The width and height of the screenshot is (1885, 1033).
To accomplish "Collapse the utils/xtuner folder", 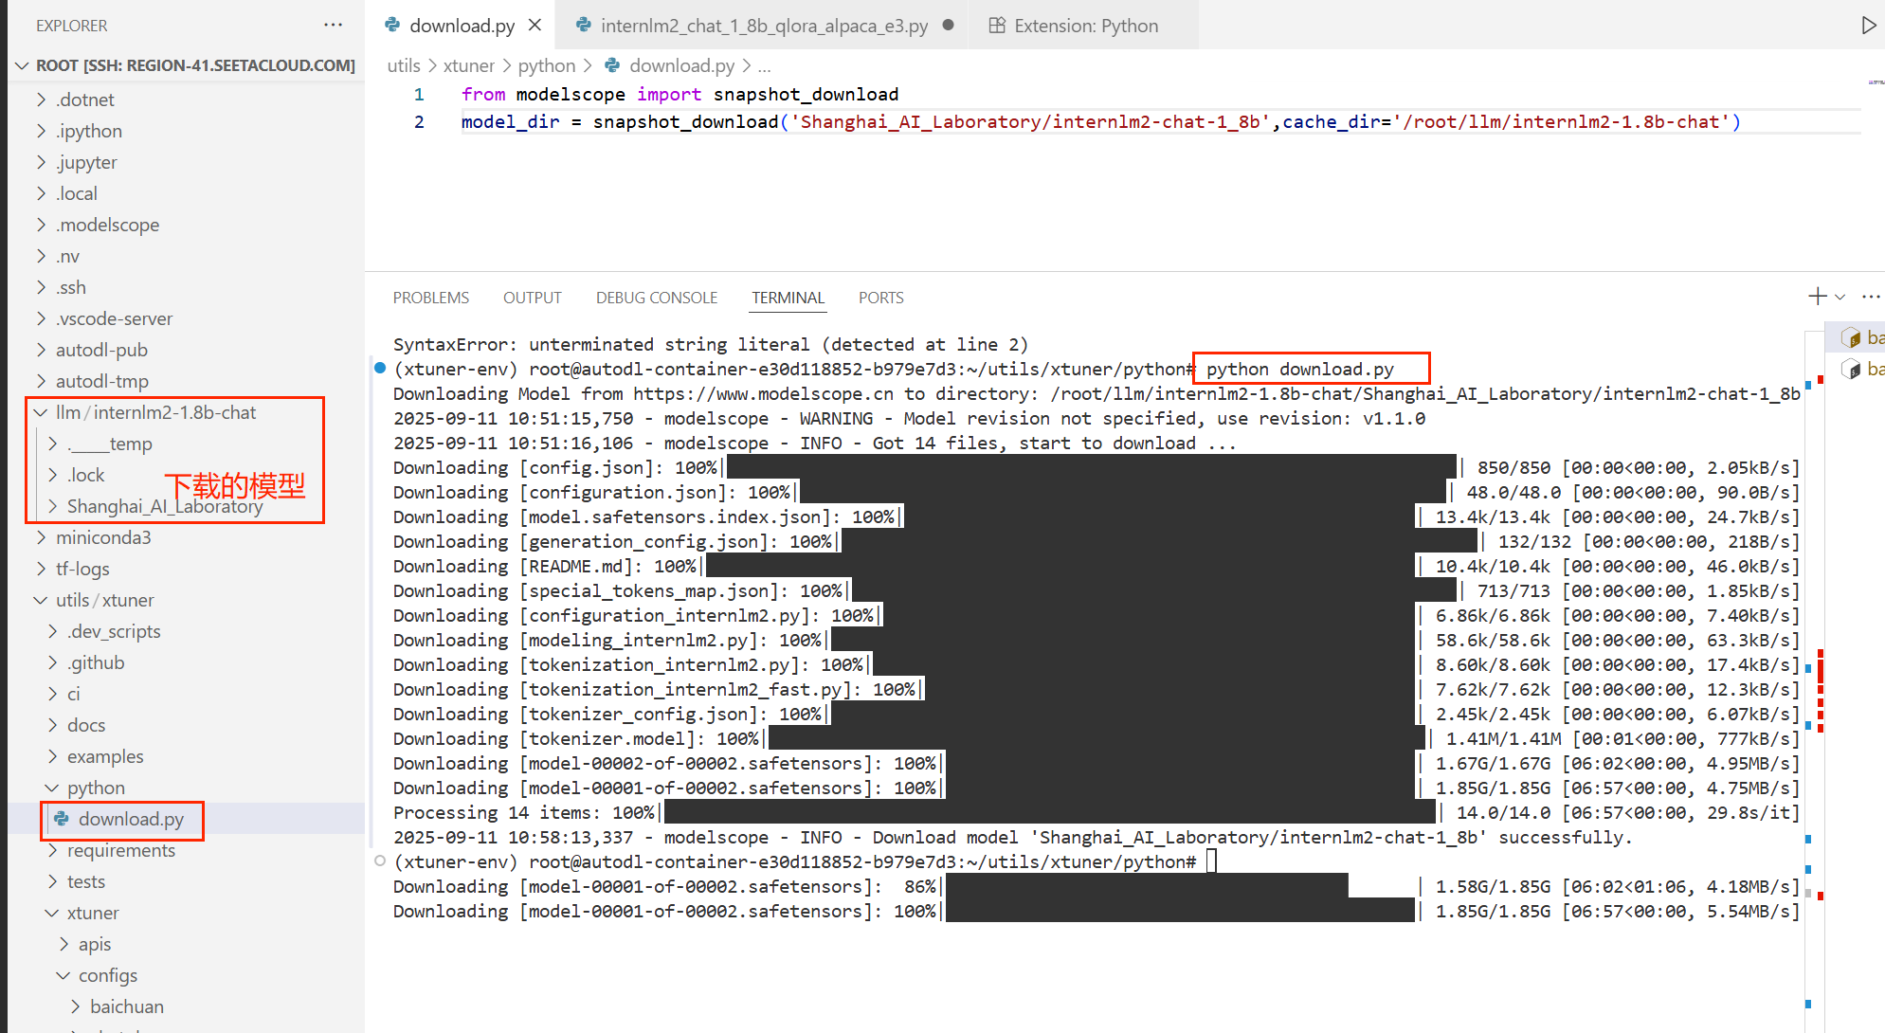I will click(x=186, y=600).
